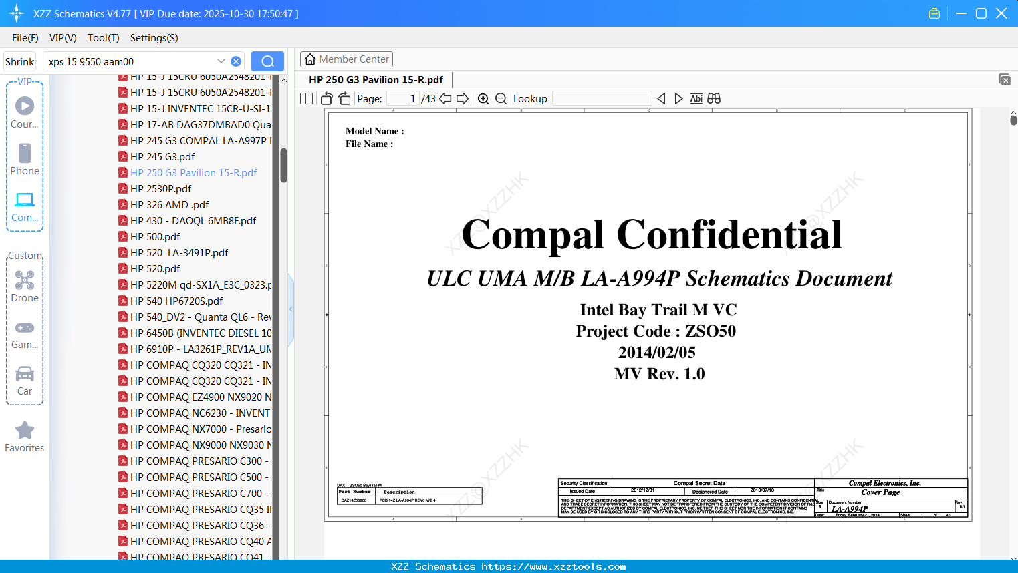Image resolution: width=1018 pixels, height=573 pixels.
Task: Clear the search box with X icon
Action: (236, 61)
